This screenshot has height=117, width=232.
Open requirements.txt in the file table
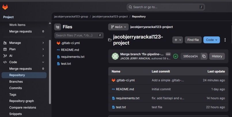tap(128, 98)
